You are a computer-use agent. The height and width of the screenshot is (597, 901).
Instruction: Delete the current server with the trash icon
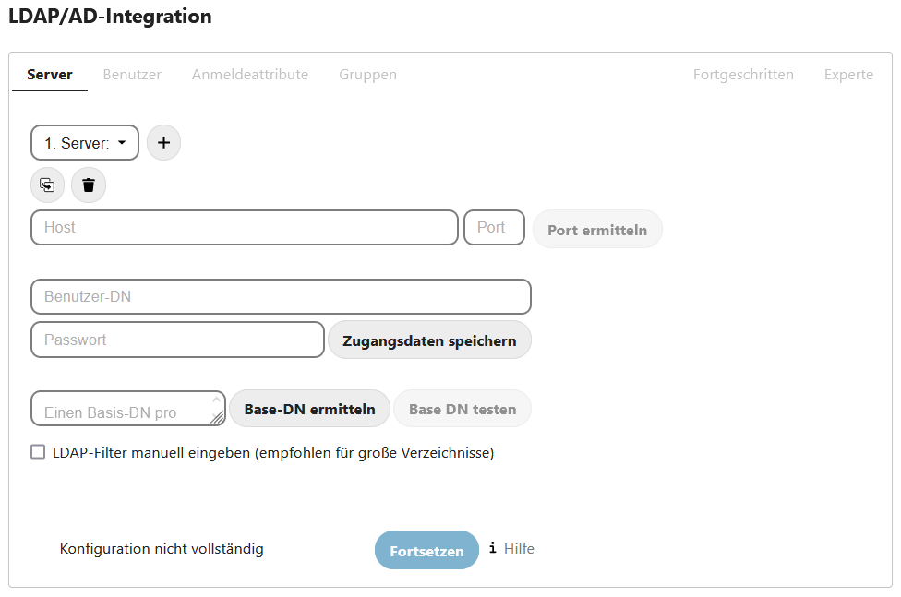(88, 185)
